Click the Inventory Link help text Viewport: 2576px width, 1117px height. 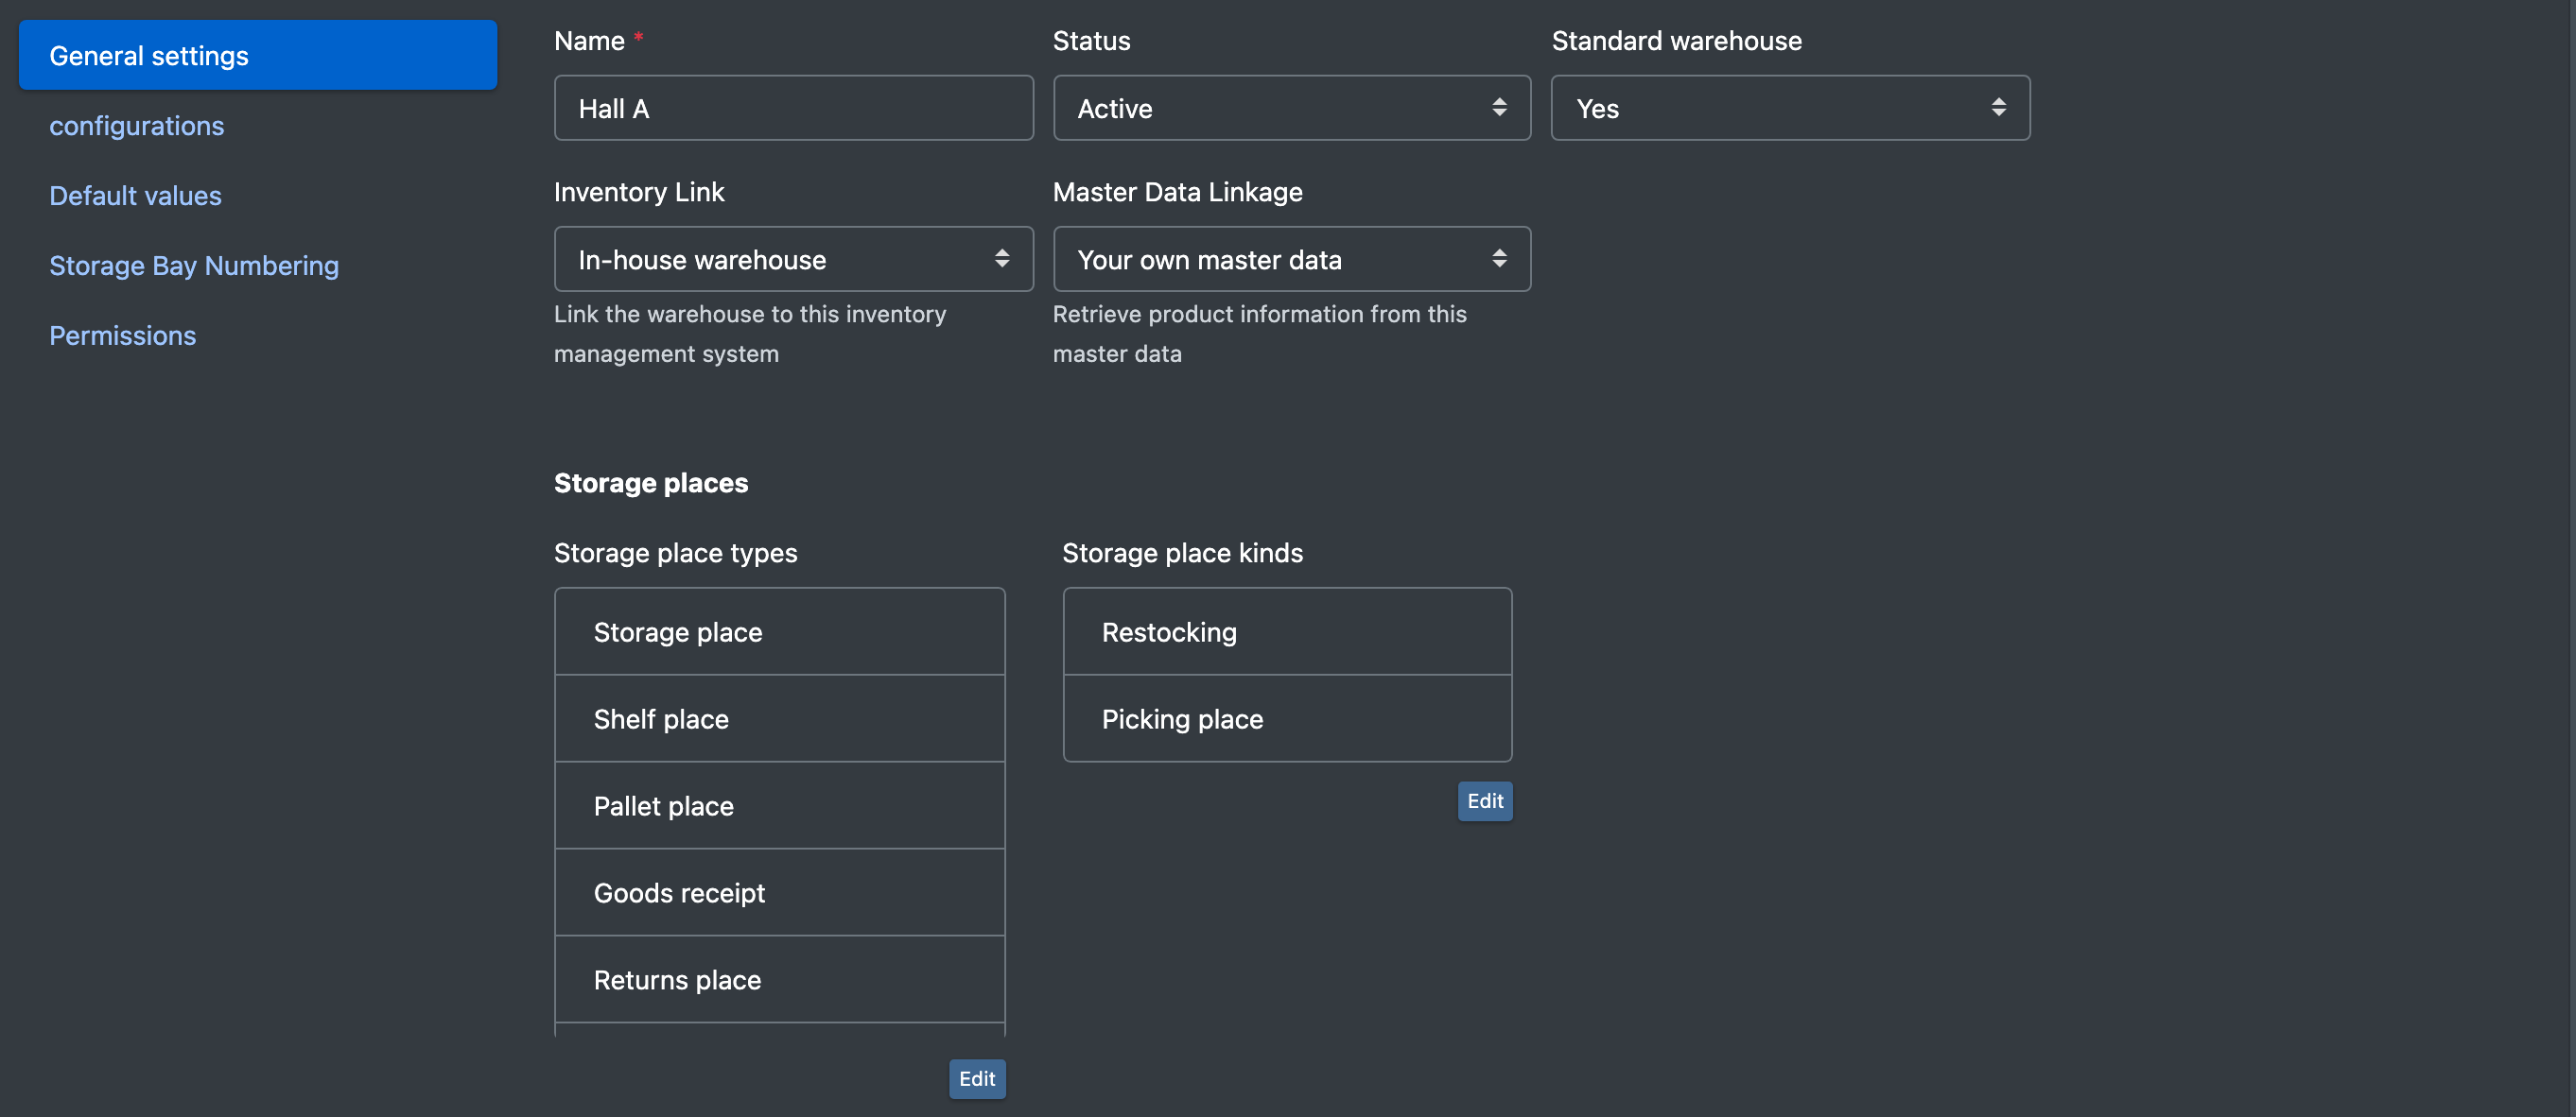point(750,334)
